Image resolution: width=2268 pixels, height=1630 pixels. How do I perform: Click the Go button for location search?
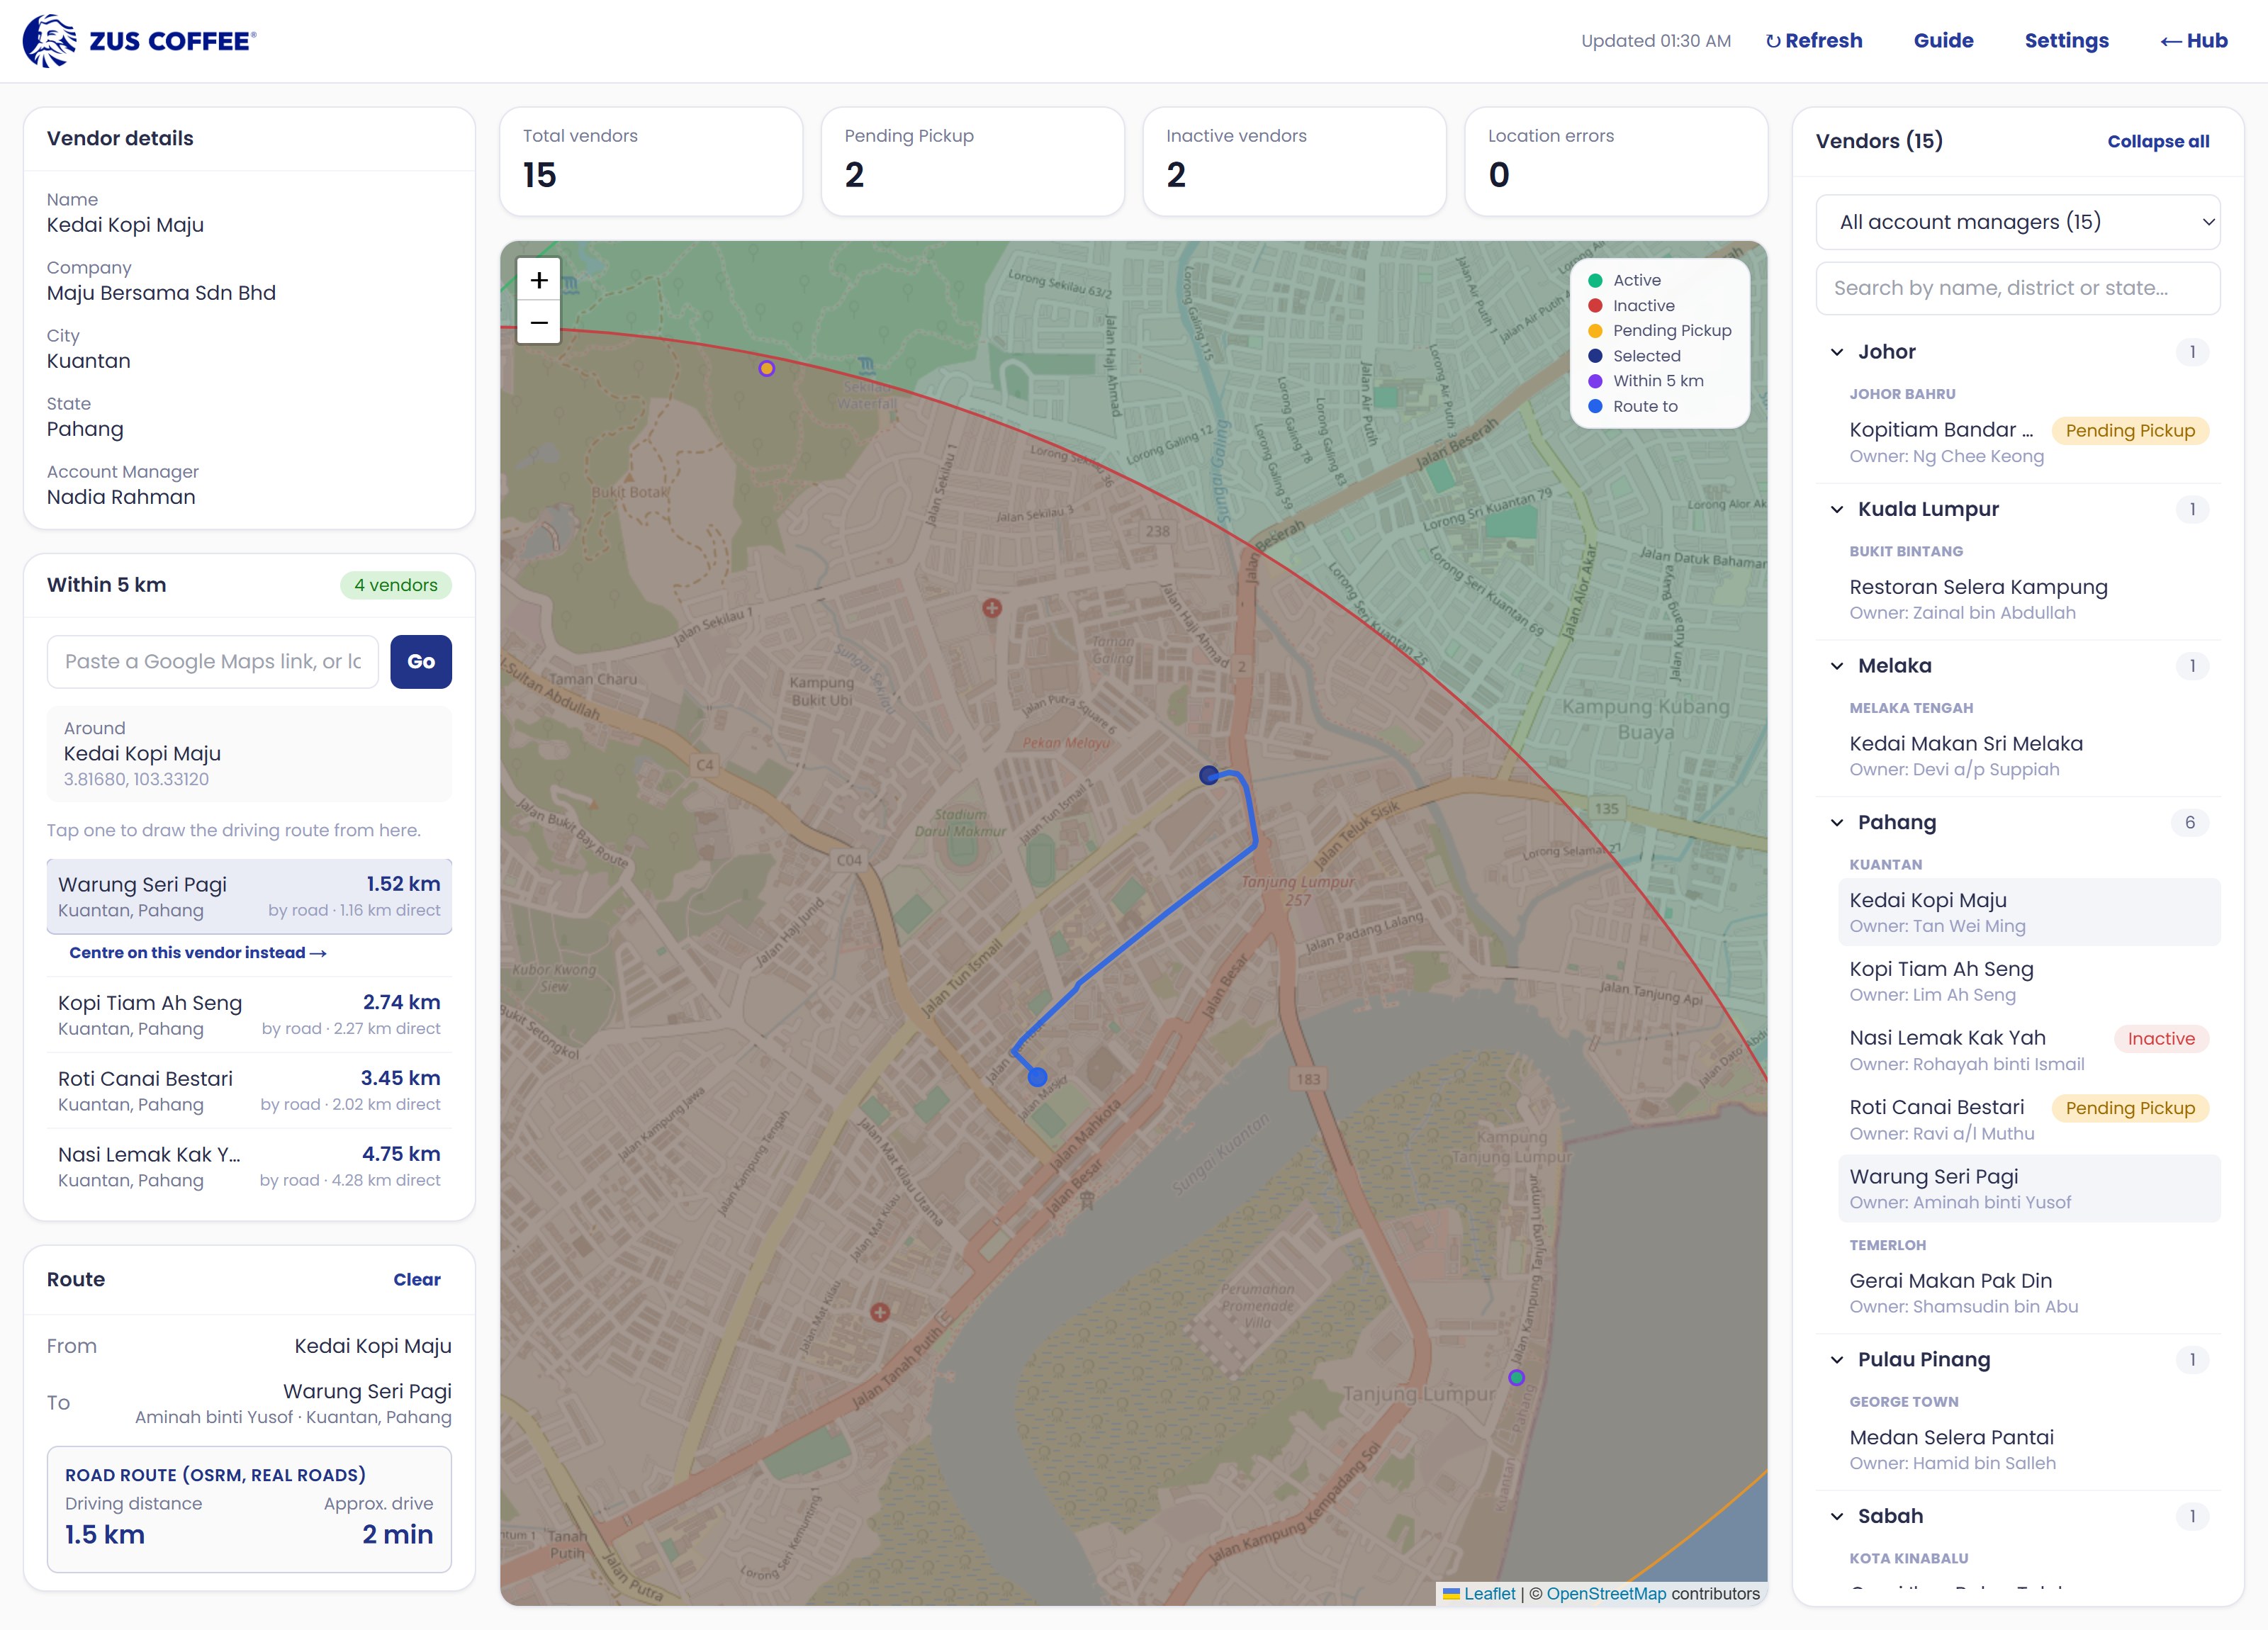point(421,661)
